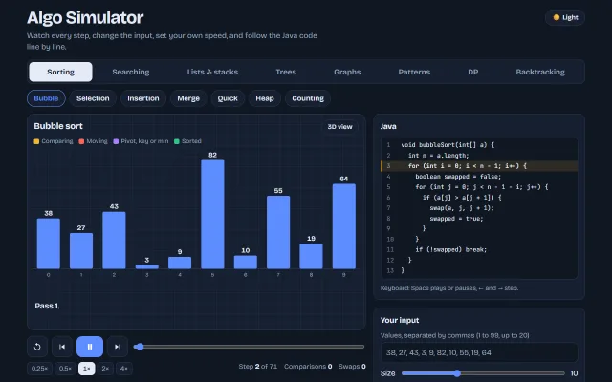Click highlighted code line 3 for loop
Image resolution: width=612 pixels, height=382 pixels.
479,166
